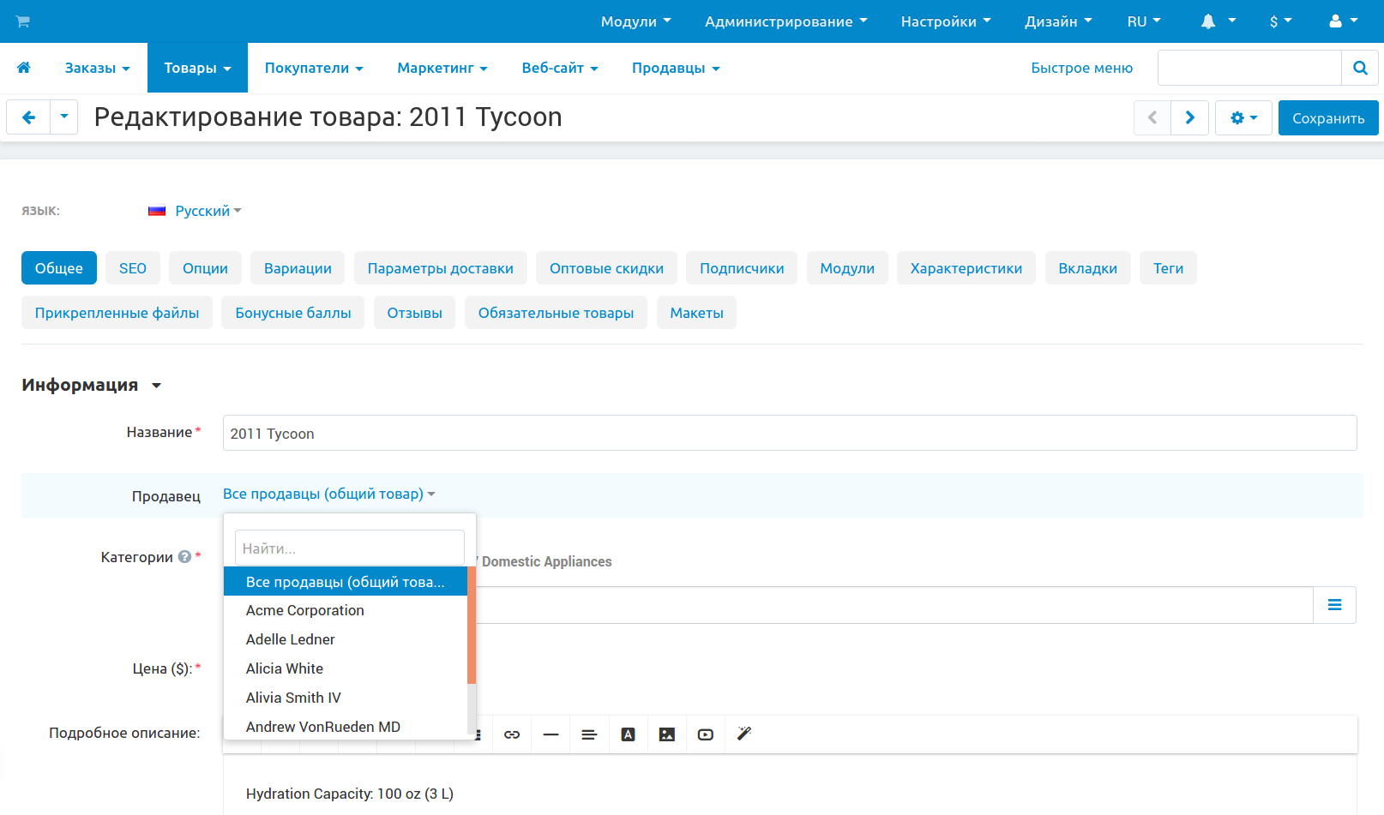This screenshot has height=815, width=1384.
Task: Open category list picker icon
Action: click(1334, 605)
